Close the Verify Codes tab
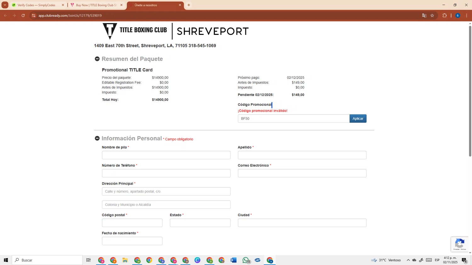Viewport: 472px width, 265px height. tap(63, 5)
